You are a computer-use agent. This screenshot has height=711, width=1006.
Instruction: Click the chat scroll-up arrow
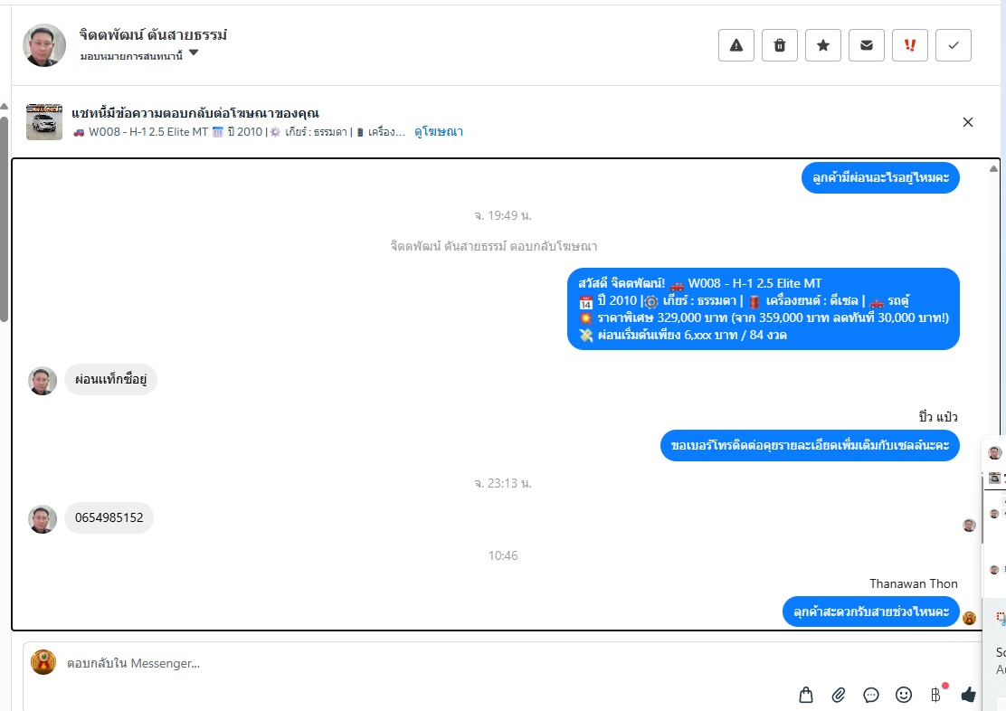993,169
